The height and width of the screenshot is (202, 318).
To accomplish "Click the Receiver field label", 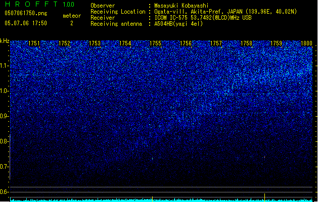I will [x=103, y=18].
